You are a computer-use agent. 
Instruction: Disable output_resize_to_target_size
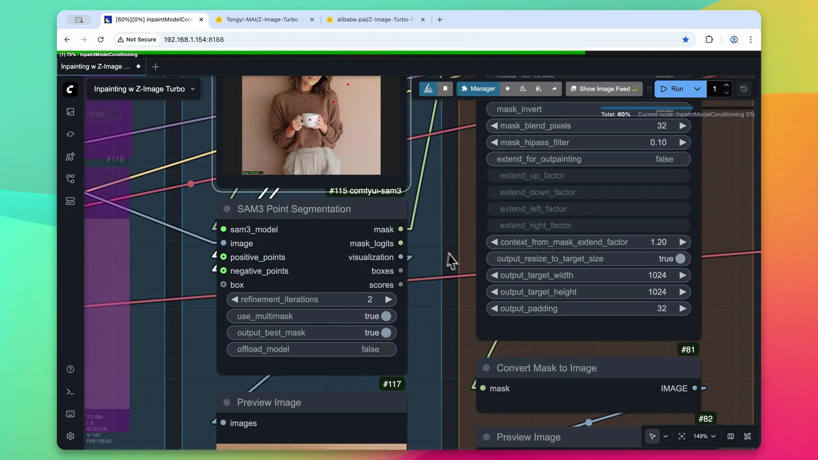(680, 259)
